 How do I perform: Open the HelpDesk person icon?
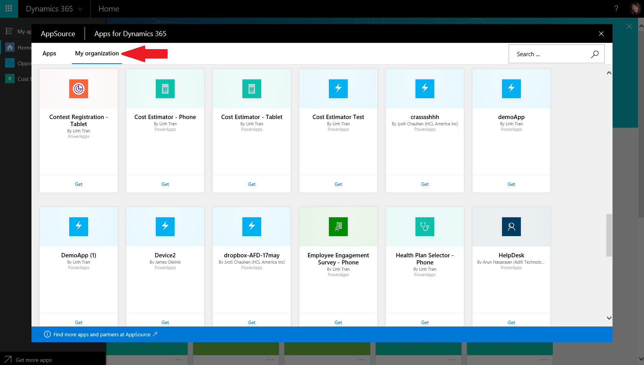click(511, 227)
